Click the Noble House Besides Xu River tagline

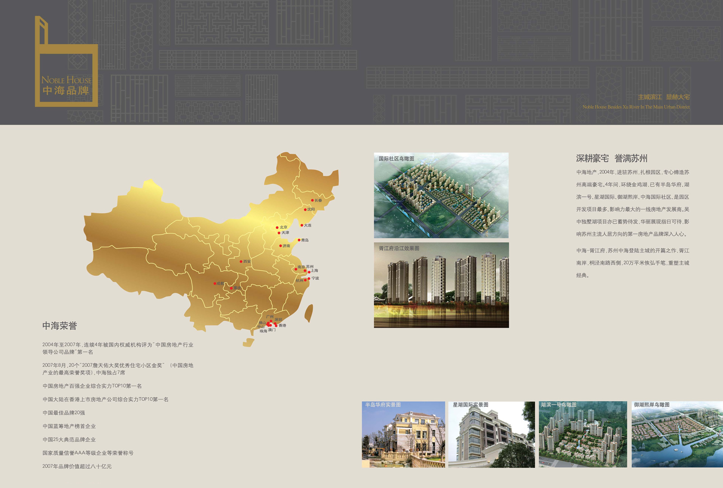pos(636,107)
